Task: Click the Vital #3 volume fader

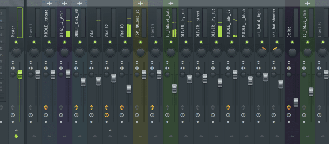Action: (x=129, y=89)
